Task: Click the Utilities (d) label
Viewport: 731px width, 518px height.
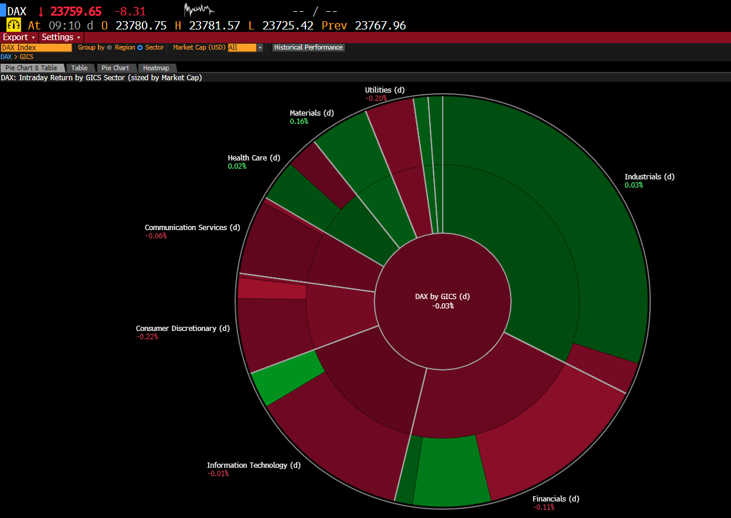Action: pyautogui.click(x=385, y=90)
